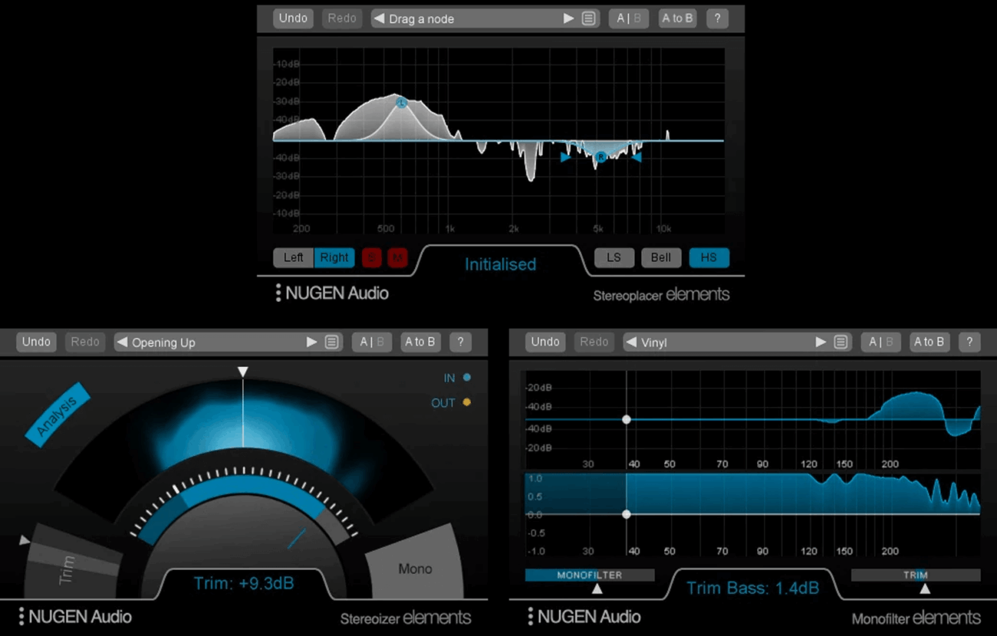Toggle the A|B compare switch in Stereoplacer
Viewport: 997px width, 636px height.
629,18
